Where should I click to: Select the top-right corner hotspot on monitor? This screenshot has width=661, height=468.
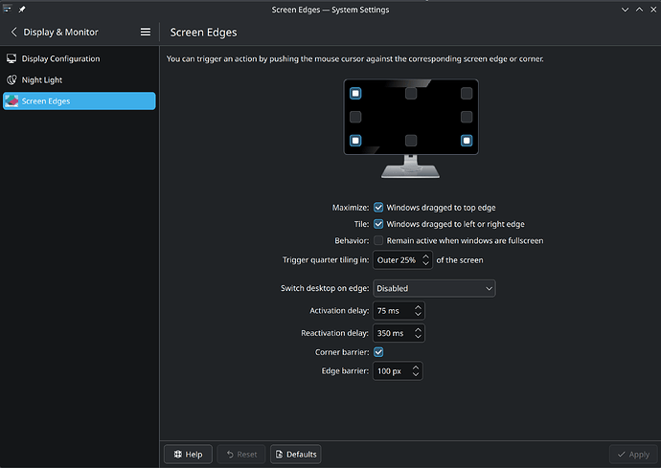click(467, 94)
